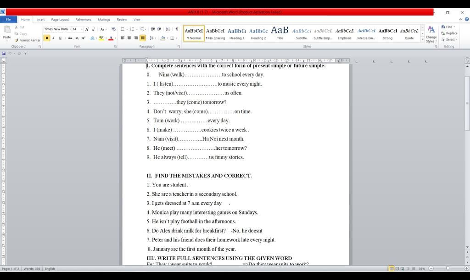Open Customize Quick Access Toolbar dropdown
Viewport: 470px width, 280px height.
coord(26,53)
